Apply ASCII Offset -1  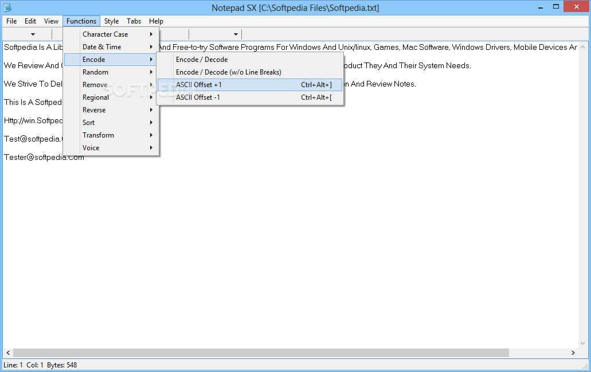click(x=250, y=97)
